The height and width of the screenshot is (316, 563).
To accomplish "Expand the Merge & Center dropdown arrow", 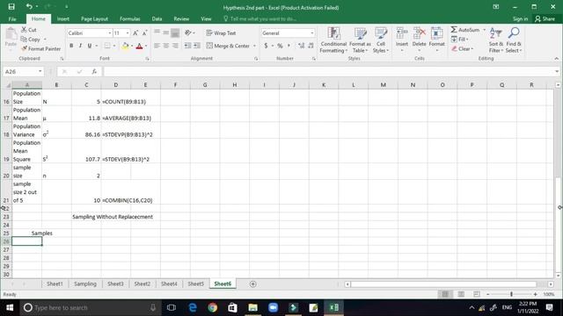I will pyautogui.click(x=254, y=46).
